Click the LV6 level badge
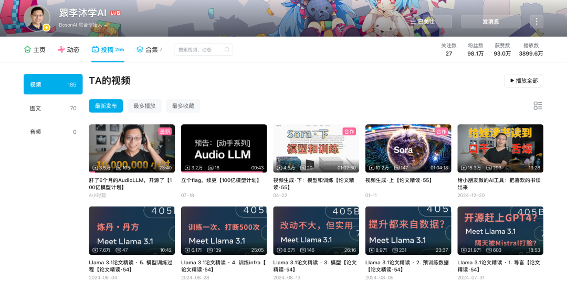 (x=115, y=13)
